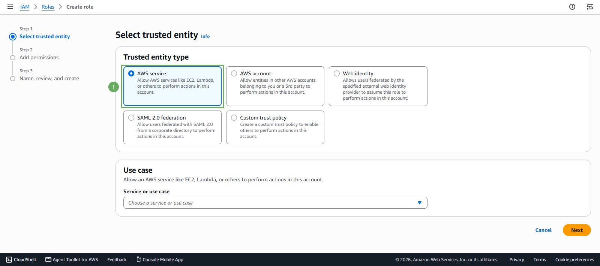Viewport: 600px width, 266px height.
Task: Click Select trusted entity step
Action: 45,36
